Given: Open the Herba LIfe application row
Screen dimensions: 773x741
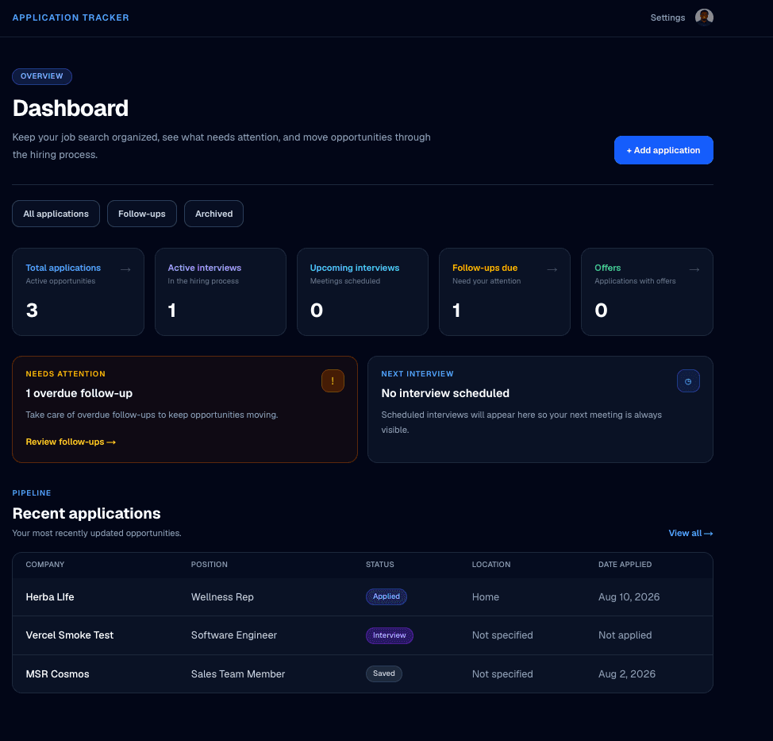Looking at the screenshot, I should coord(363,597).
